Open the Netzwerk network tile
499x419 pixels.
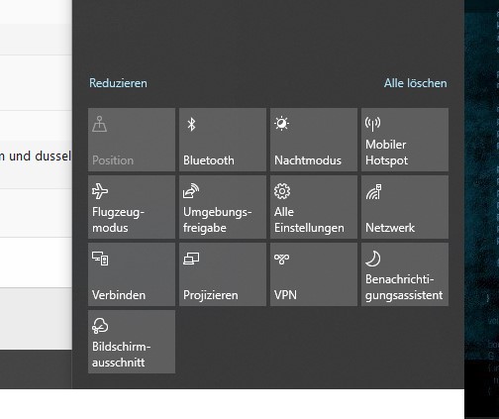click(405, 207)
